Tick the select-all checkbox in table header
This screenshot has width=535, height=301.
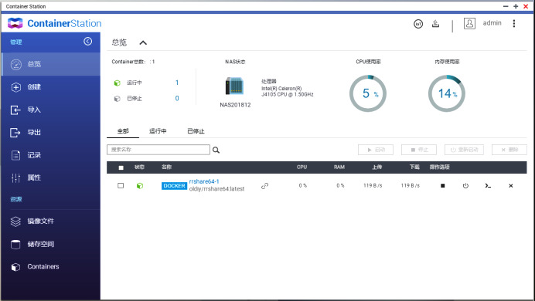click(121, 167)
